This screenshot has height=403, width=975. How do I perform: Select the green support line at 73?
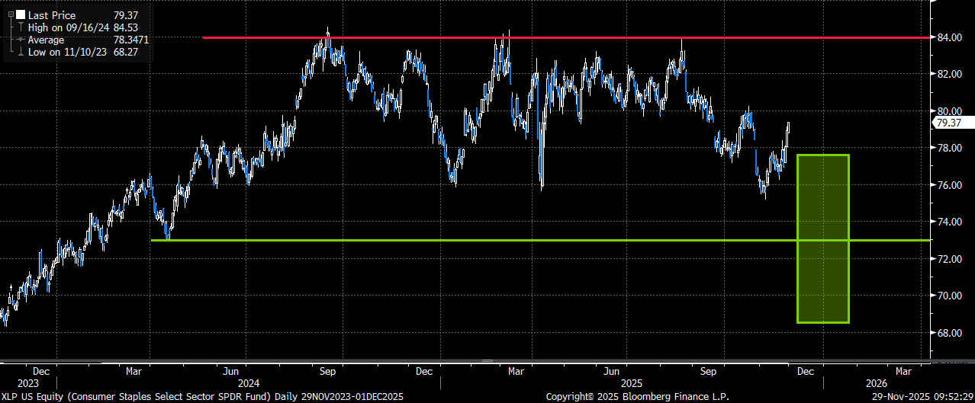pyautogui.click(x=541, y=240)
